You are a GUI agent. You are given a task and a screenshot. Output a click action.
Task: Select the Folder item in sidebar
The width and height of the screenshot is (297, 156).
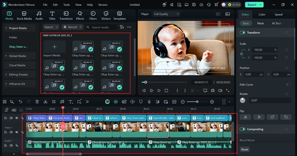(13, 38)
